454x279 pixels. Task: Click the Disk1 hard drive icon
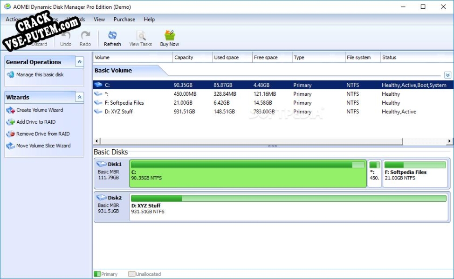(101, 164)
